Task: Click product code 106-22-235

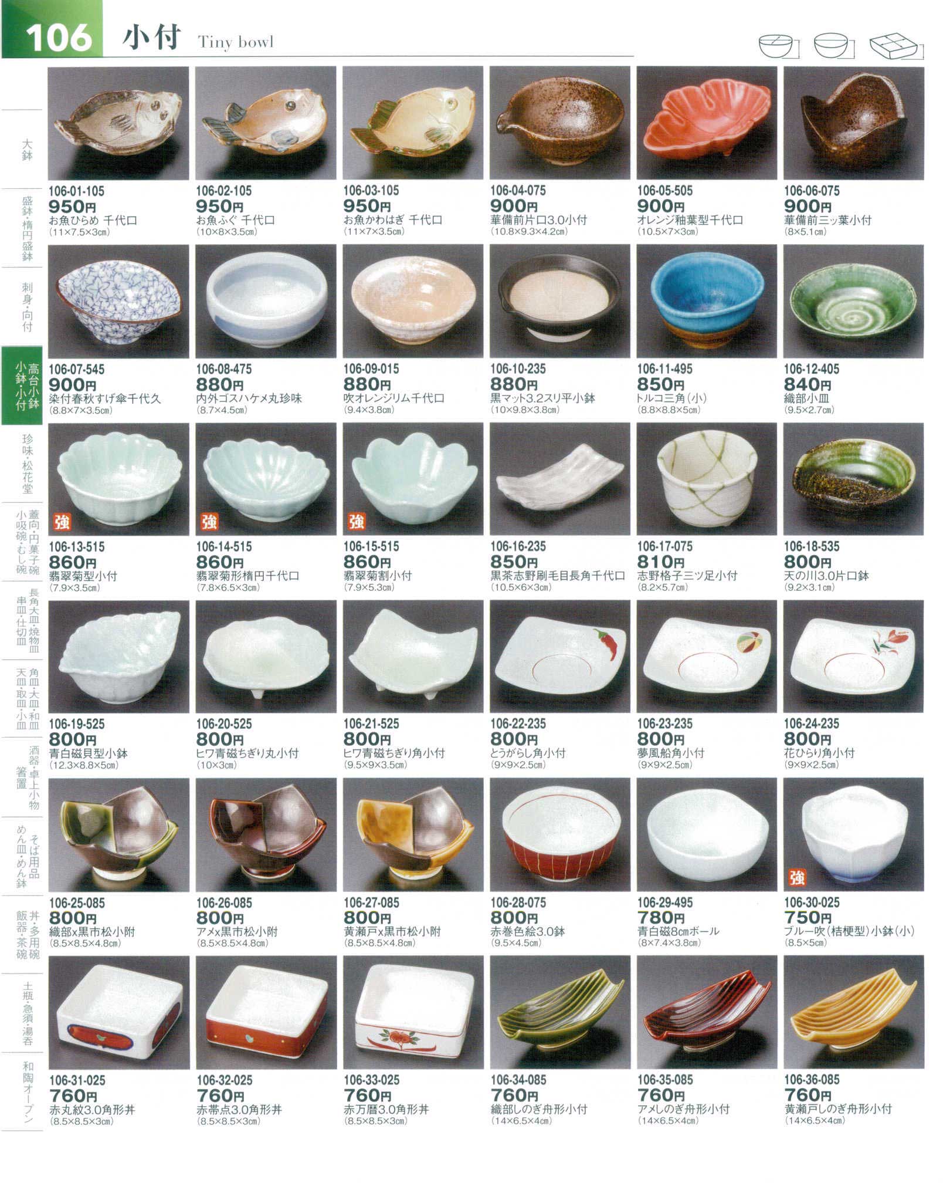Action: [518, 724]
